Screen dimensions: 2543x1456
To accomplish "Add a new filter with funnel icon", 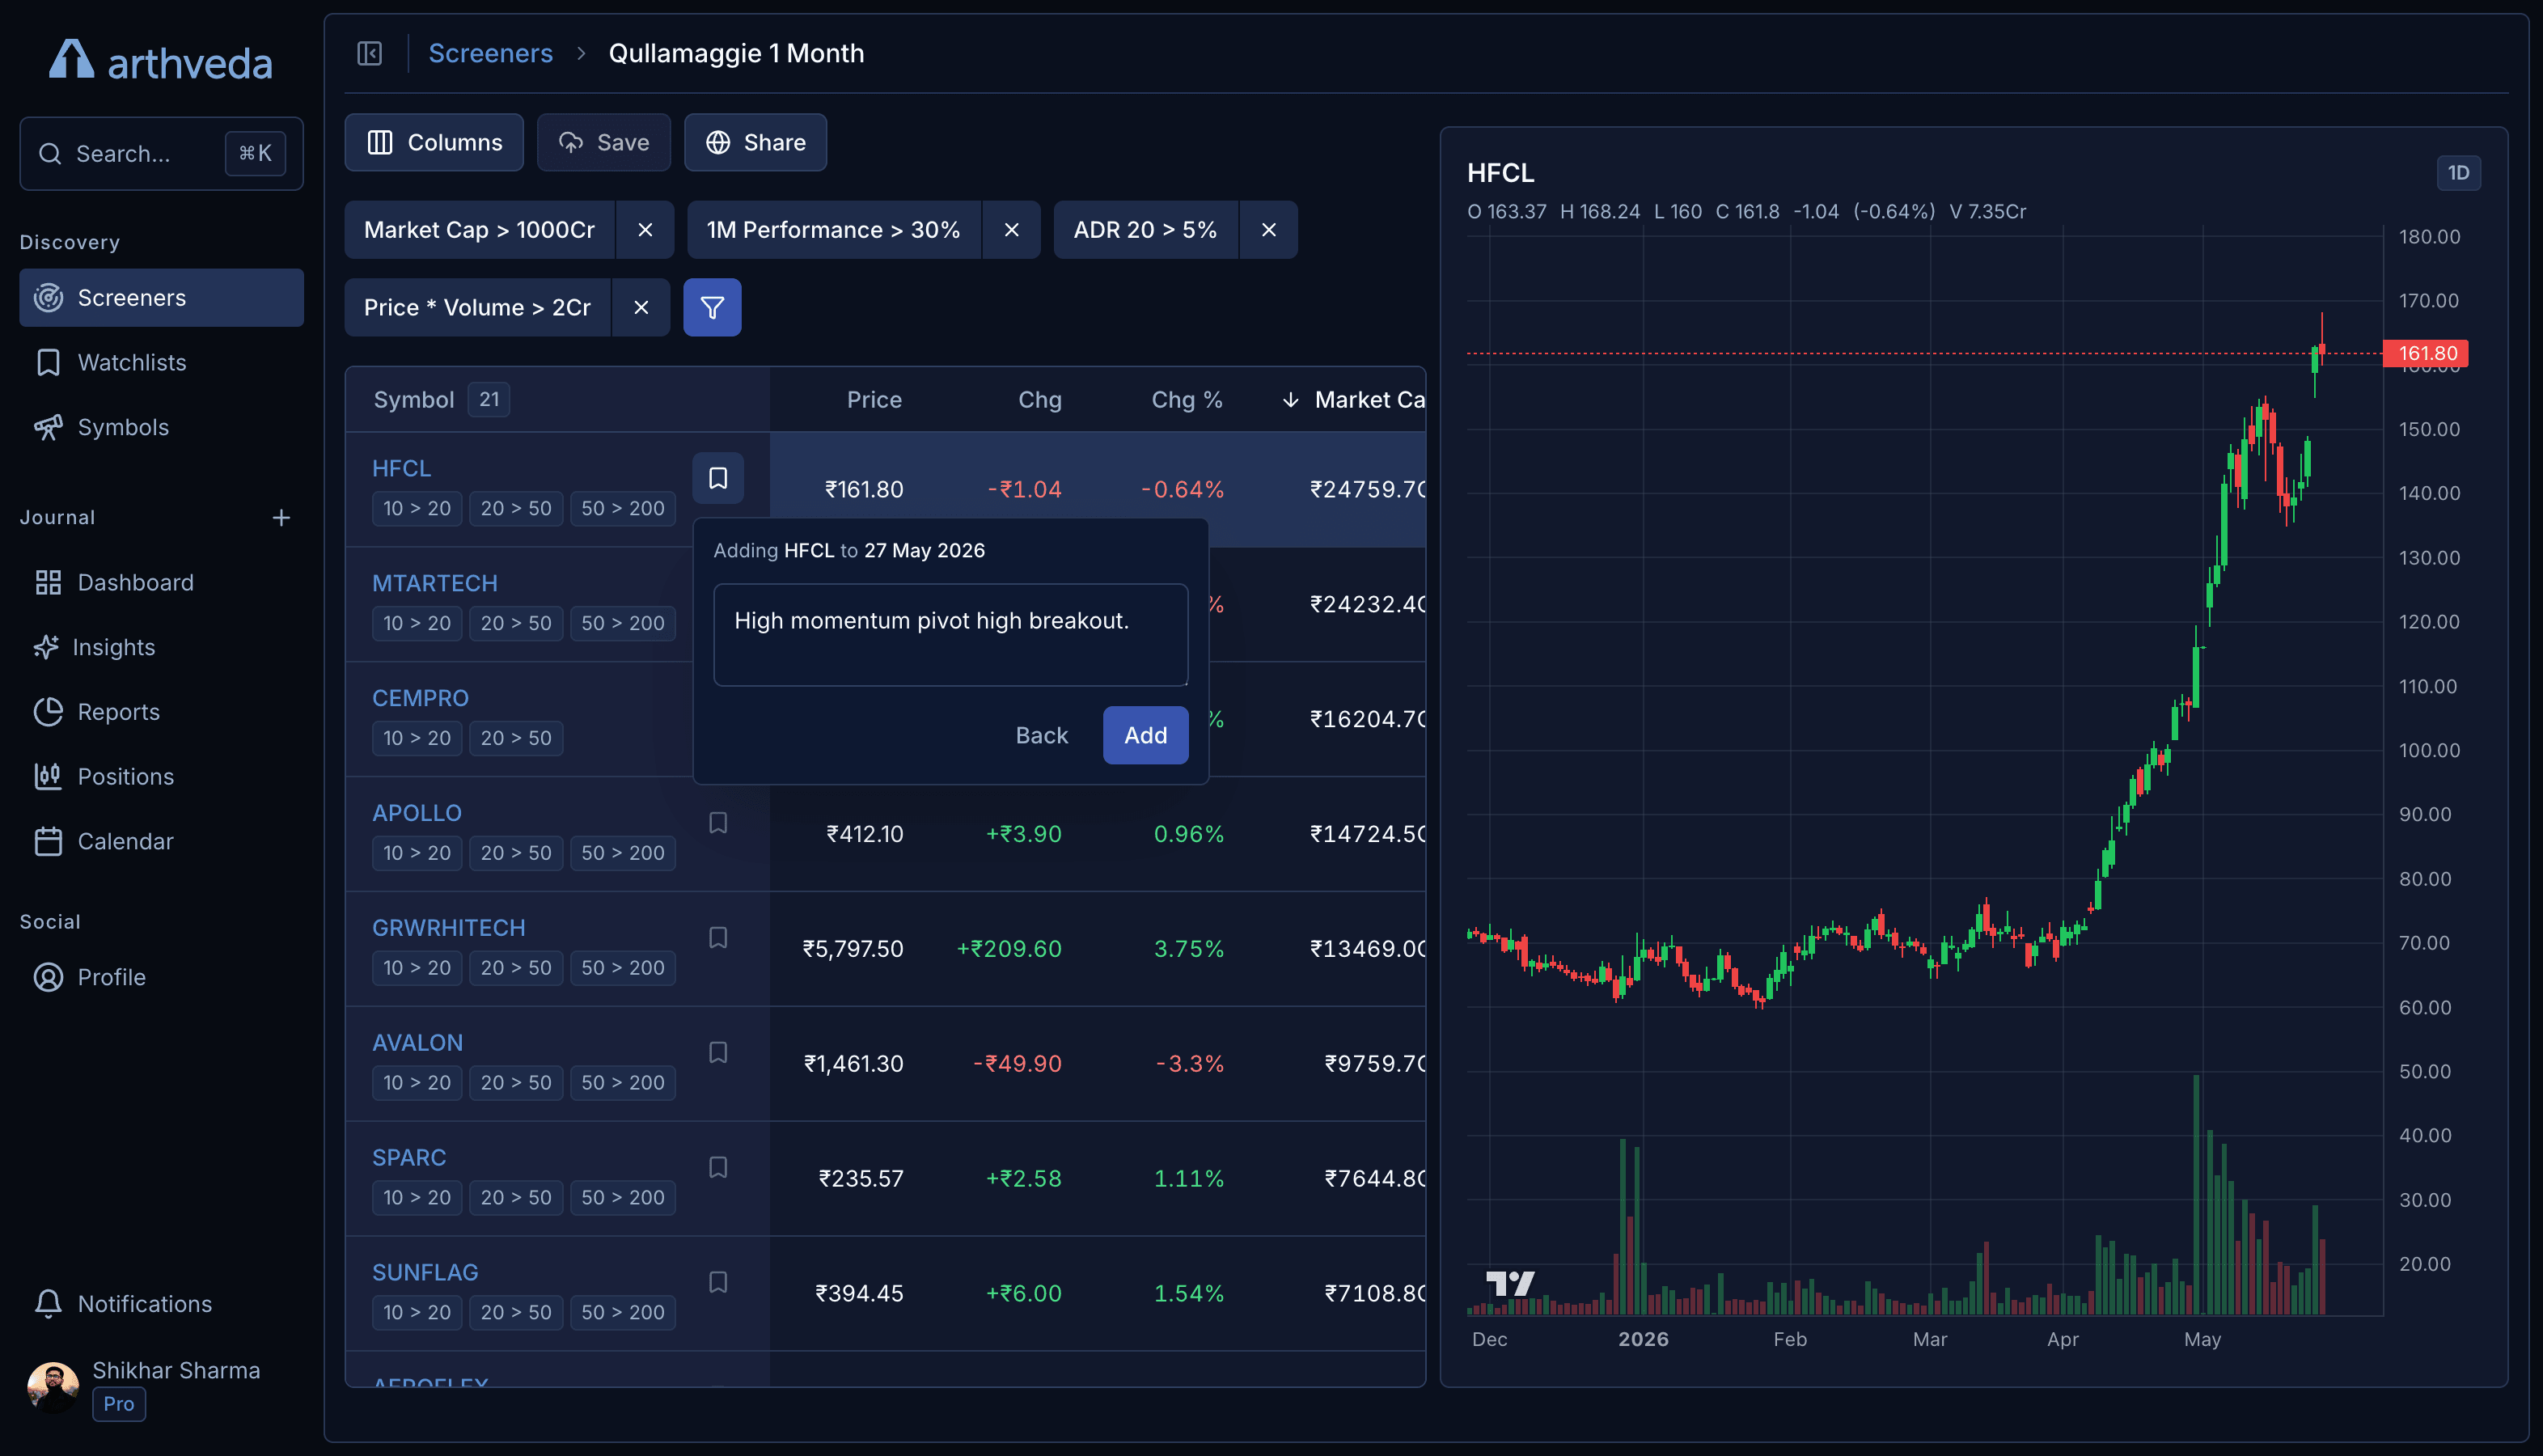I will 712,307.
